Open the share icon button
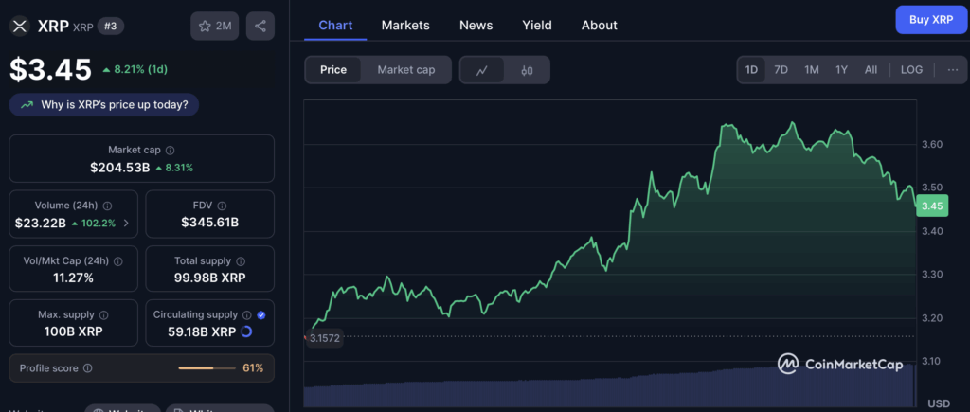Image resolution: width=970 pixels, height=412 pixels. pos(260,26)
